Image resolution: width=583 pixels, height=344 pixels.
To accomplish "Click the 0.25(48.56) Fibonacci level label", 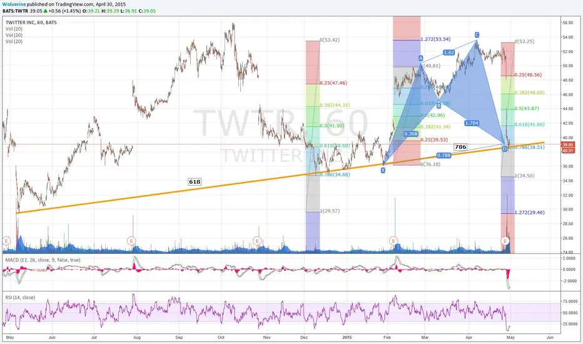I will (x=529, y=75).
